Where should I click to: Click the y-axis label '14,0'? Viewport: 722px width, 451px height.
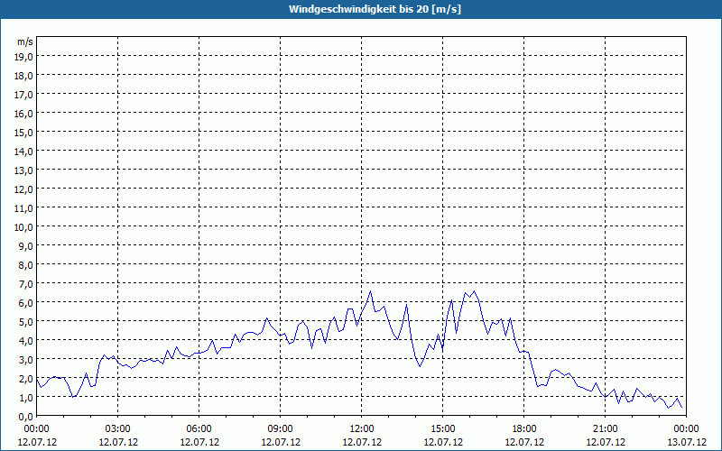pos(24,152)
